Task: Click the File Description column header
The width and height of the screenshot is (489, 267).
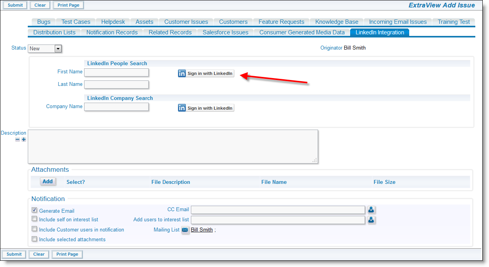Action: [x=171, y=182]
